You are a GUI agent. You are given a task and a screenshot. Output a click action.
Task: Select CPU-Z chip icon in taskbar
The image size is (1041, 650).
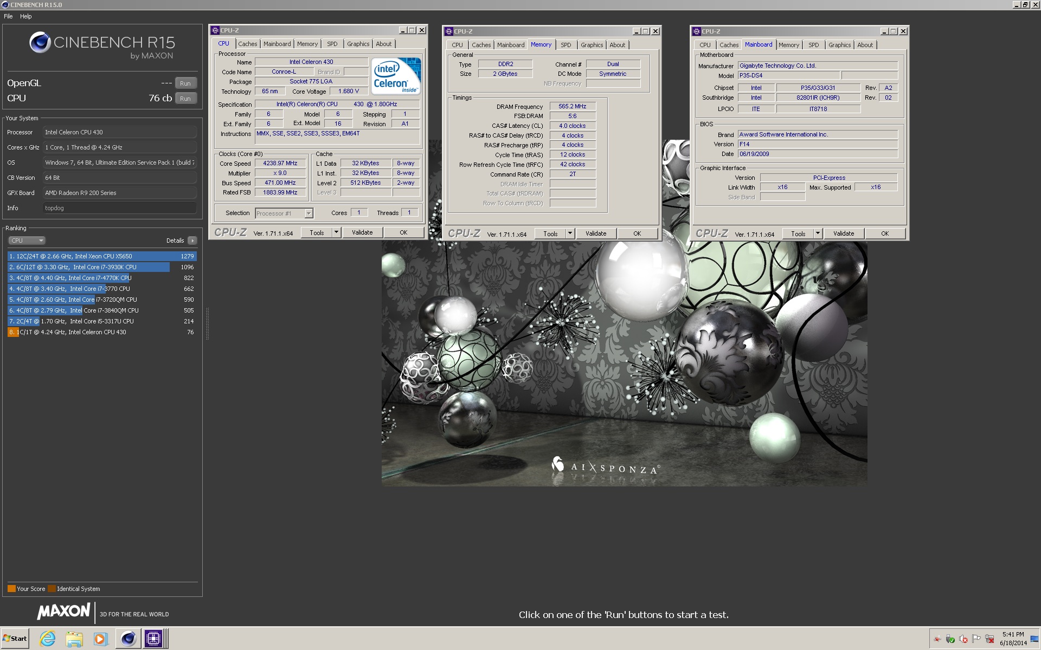(x=153, y=639)
